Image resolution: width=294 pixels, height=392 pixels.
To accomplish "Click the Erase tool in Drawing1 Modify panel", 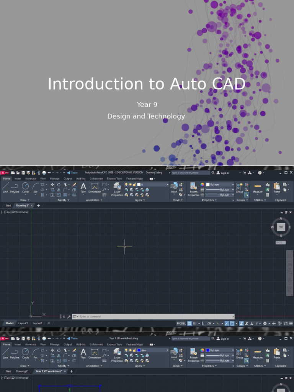I will tap(74, 185).
